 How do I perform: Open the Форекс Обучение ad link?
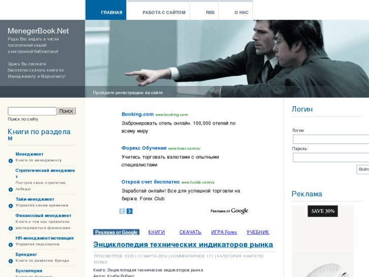[144, 148]
